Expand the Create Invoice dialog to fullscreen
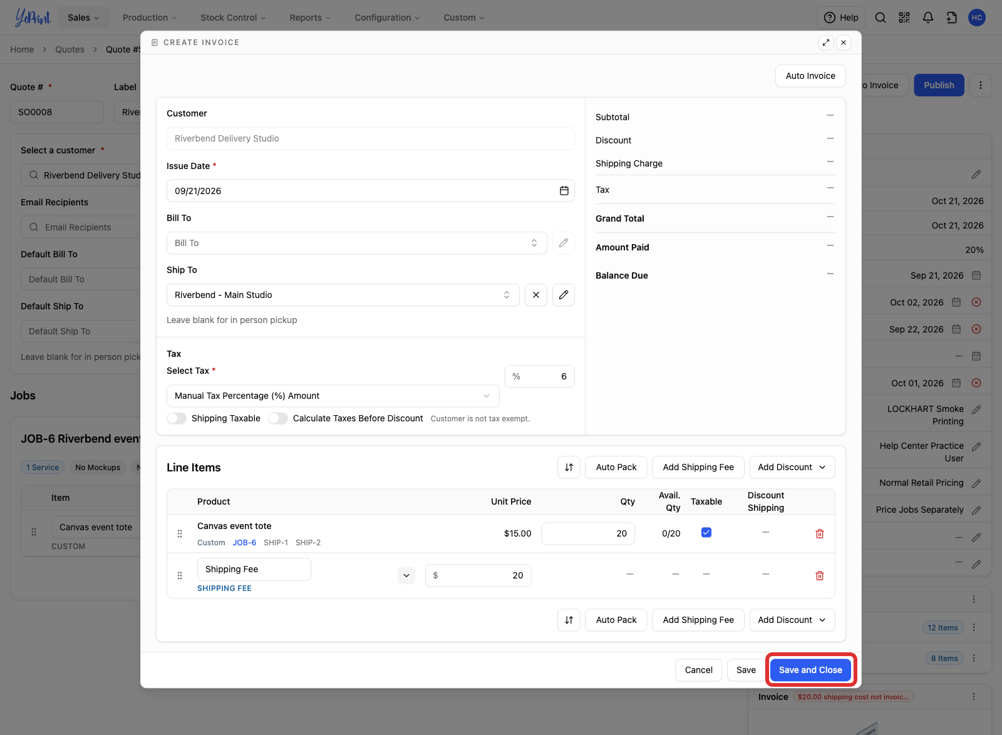The image size is (1002, 735). (826, 43)
